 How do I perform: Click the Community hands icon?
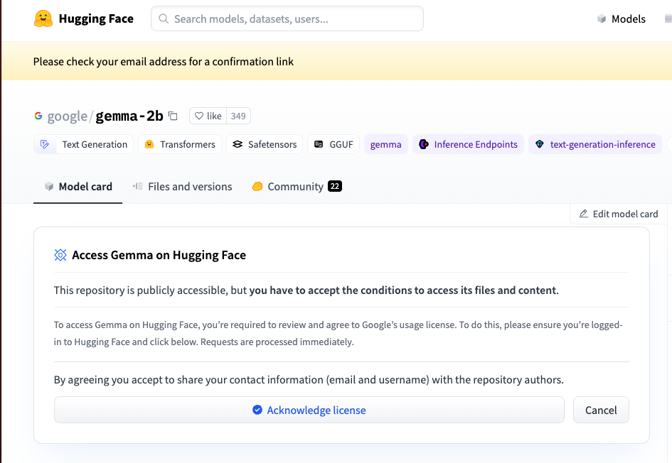[257, 186]
